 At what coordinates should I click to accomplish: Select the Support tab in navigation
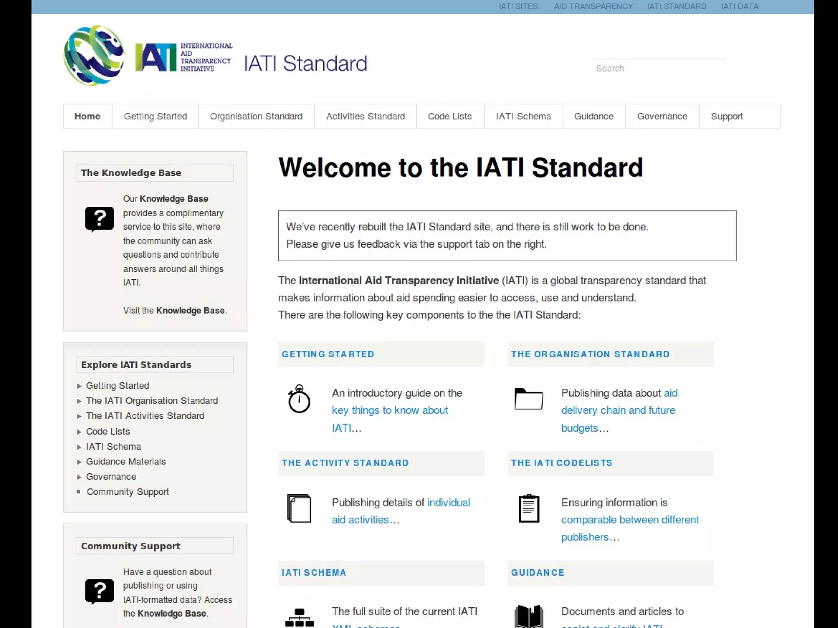[726, 117]
